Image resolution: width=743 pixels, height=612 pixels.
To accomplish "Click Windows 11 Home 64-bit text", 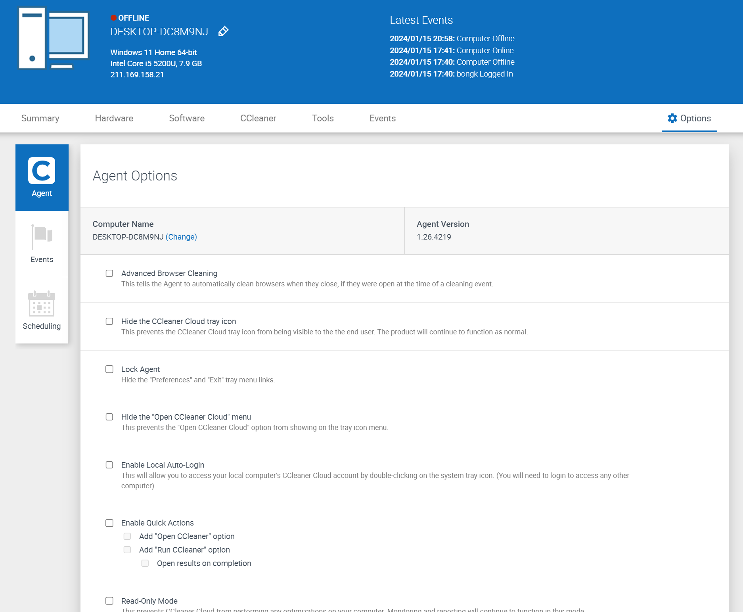I will 153,52.
